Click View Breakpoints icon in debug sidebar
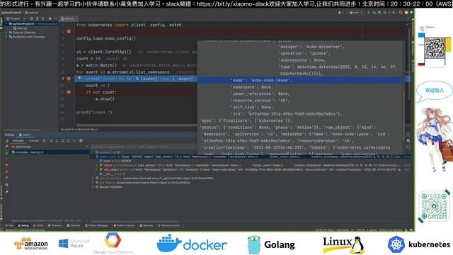 coord(7,171)
